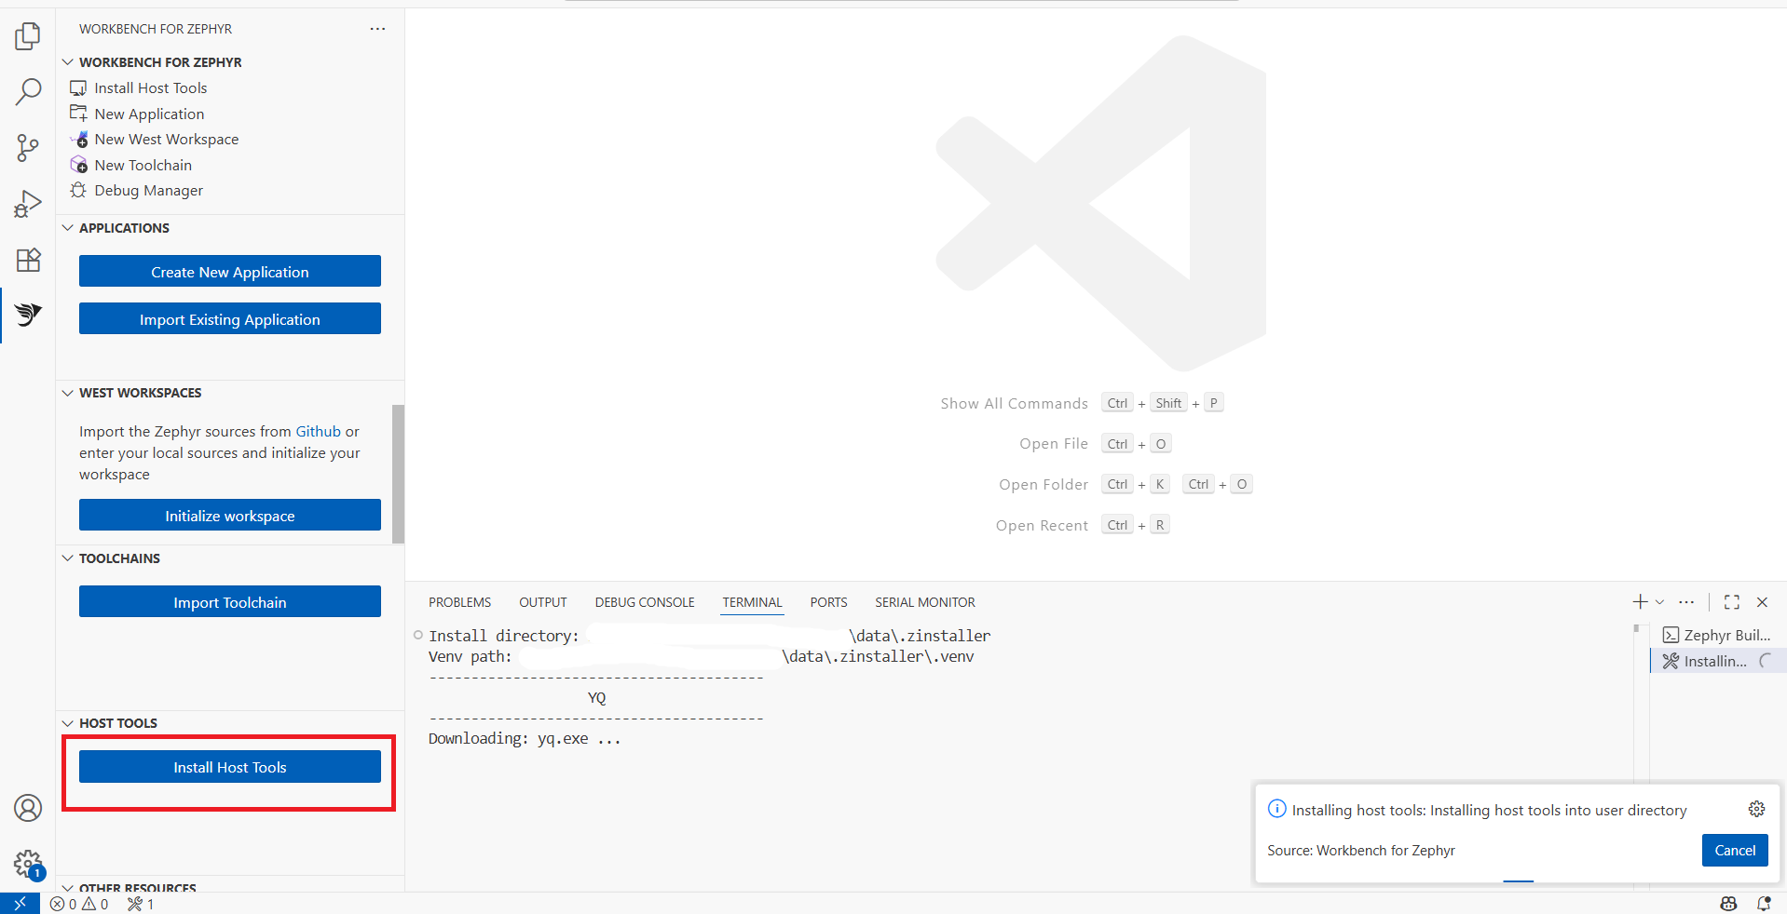This screenshot has height=914, width=1787.
Task: Open the Explorer view in the activity bar
Action: click(x=27, y=35)
